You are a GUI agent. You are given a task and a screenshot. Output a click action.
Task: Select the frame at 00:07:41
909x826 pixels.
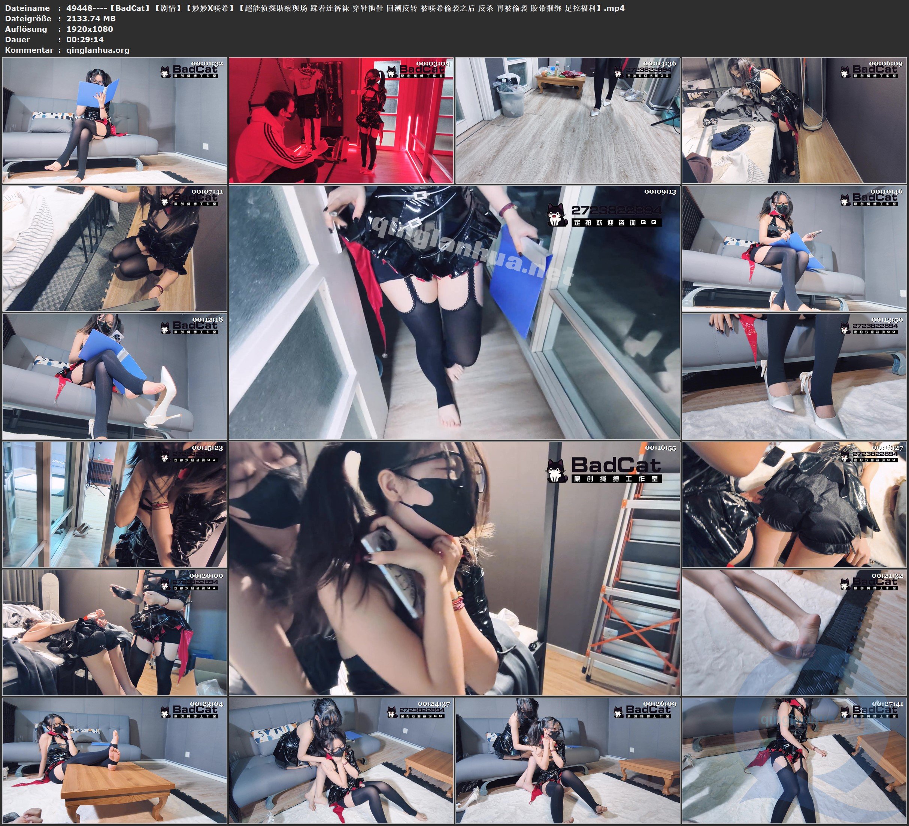(115, 248)
